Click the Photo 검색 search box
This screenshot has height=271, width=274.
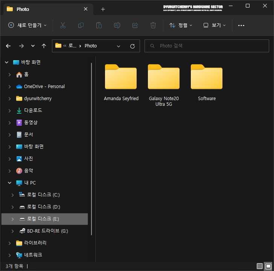click(207, 46)
